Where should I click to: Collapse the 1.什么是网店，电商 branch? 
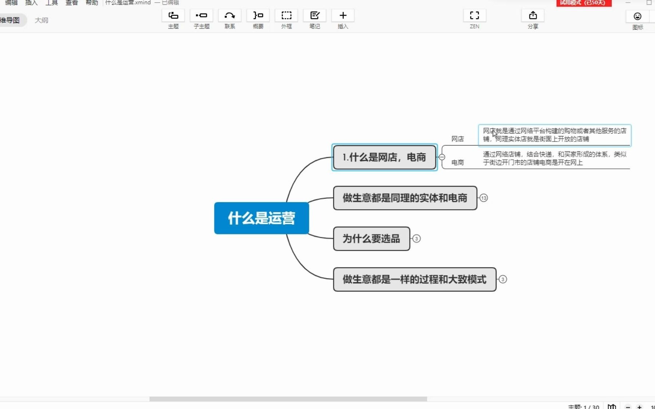coord(442,157)
